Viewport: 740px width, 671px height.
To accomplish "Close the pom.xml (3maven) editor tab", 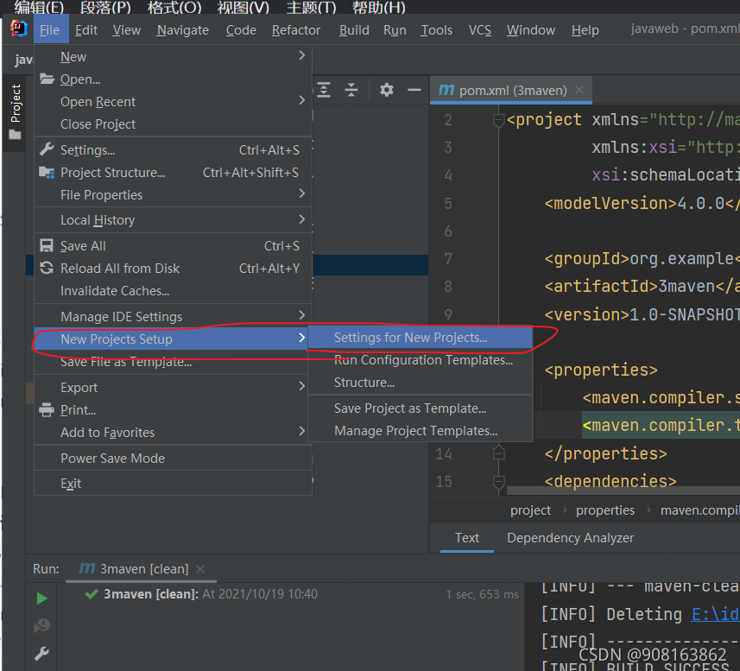I will 579,90.
